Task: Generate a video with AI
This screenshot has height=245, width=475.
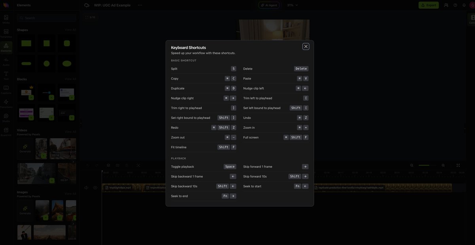Action: 25,148
